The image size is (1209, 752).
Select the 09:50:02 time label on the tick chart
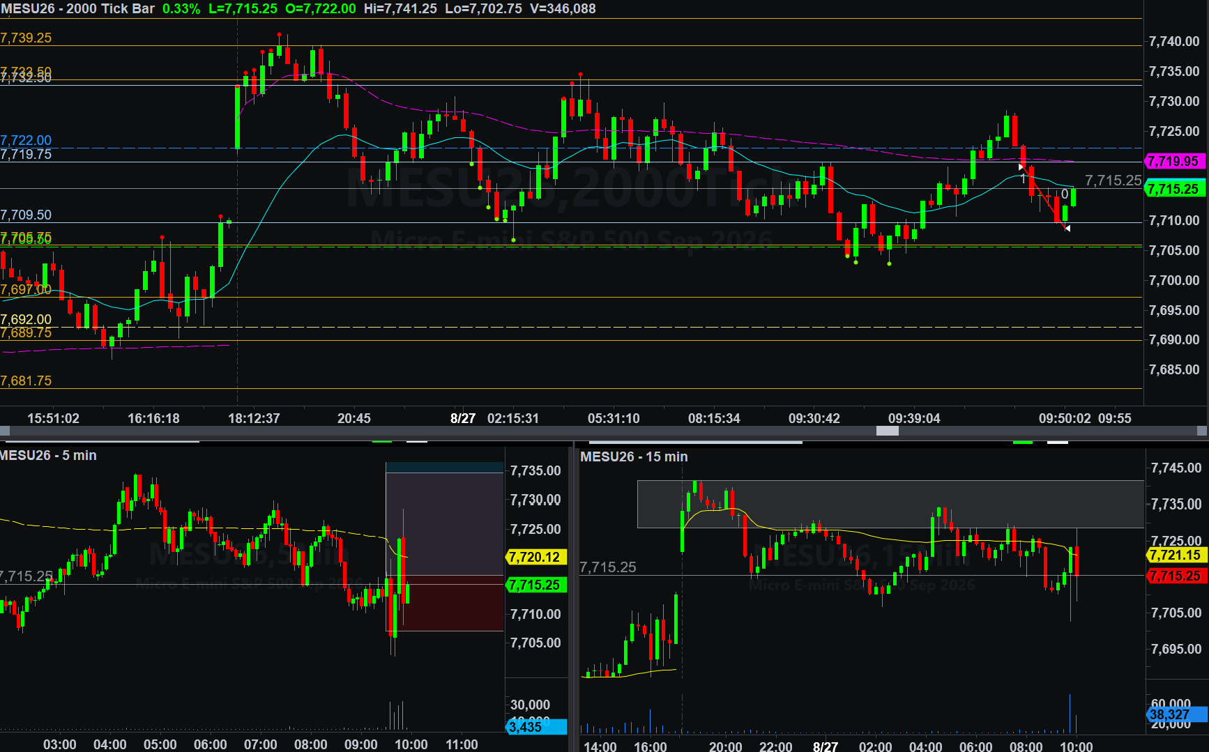coord(1065,419)
